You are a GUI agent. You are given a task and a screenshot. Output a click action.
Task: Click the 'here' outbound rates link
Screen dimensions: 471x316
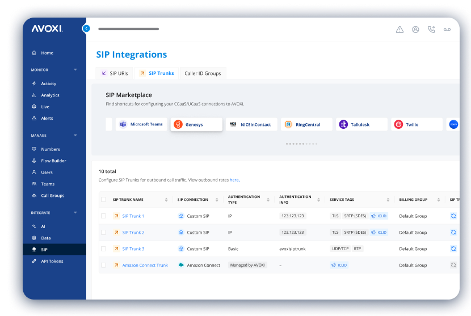tap(234, 180)
